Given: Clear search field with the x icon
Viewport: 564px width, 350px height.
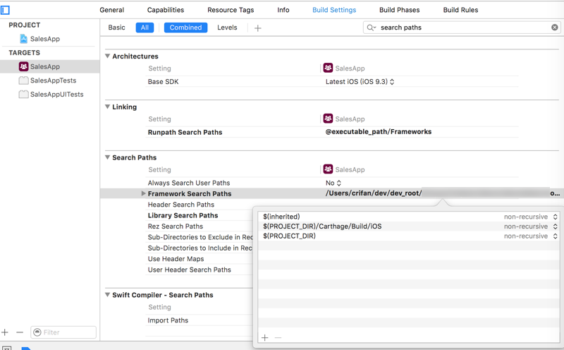Looking at the screenshot, I should (555, 28).
